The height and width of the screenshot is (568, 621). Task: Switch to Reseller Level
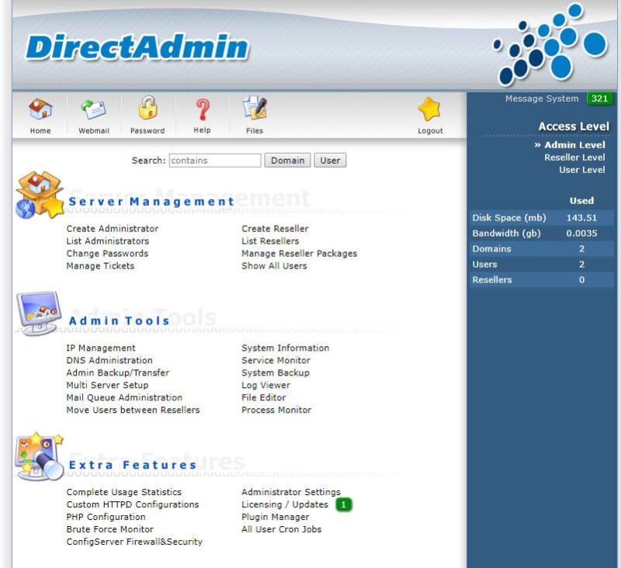coord(577,158)
